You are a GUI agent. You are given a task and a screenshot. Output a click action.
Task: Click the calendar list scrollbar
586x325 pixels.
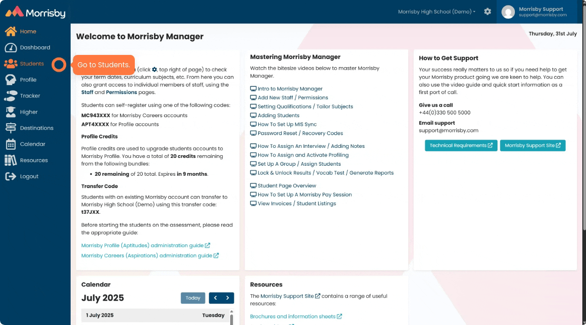(x=231, y=319)
